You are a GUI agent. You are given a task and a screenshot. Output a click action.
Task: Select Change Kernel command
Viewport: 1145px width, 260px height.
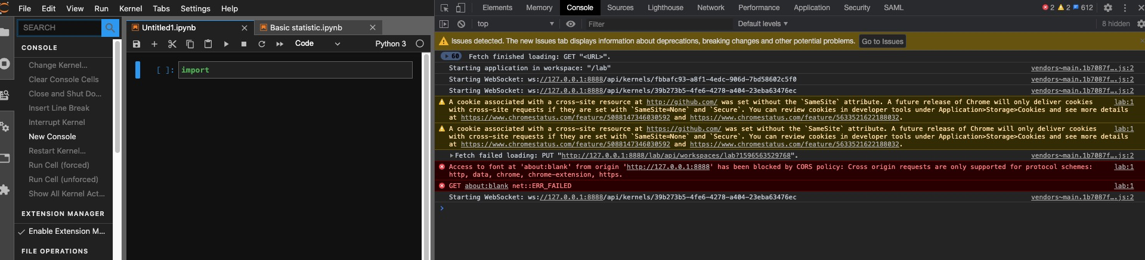(x=58, y=65)
